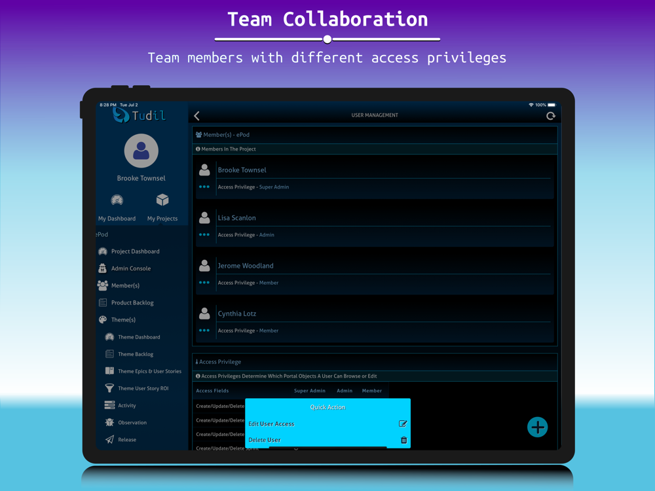Click the Member(s) - ePod header
The height and width of the screenshot is (491, 655).
(x=375, y=135)
